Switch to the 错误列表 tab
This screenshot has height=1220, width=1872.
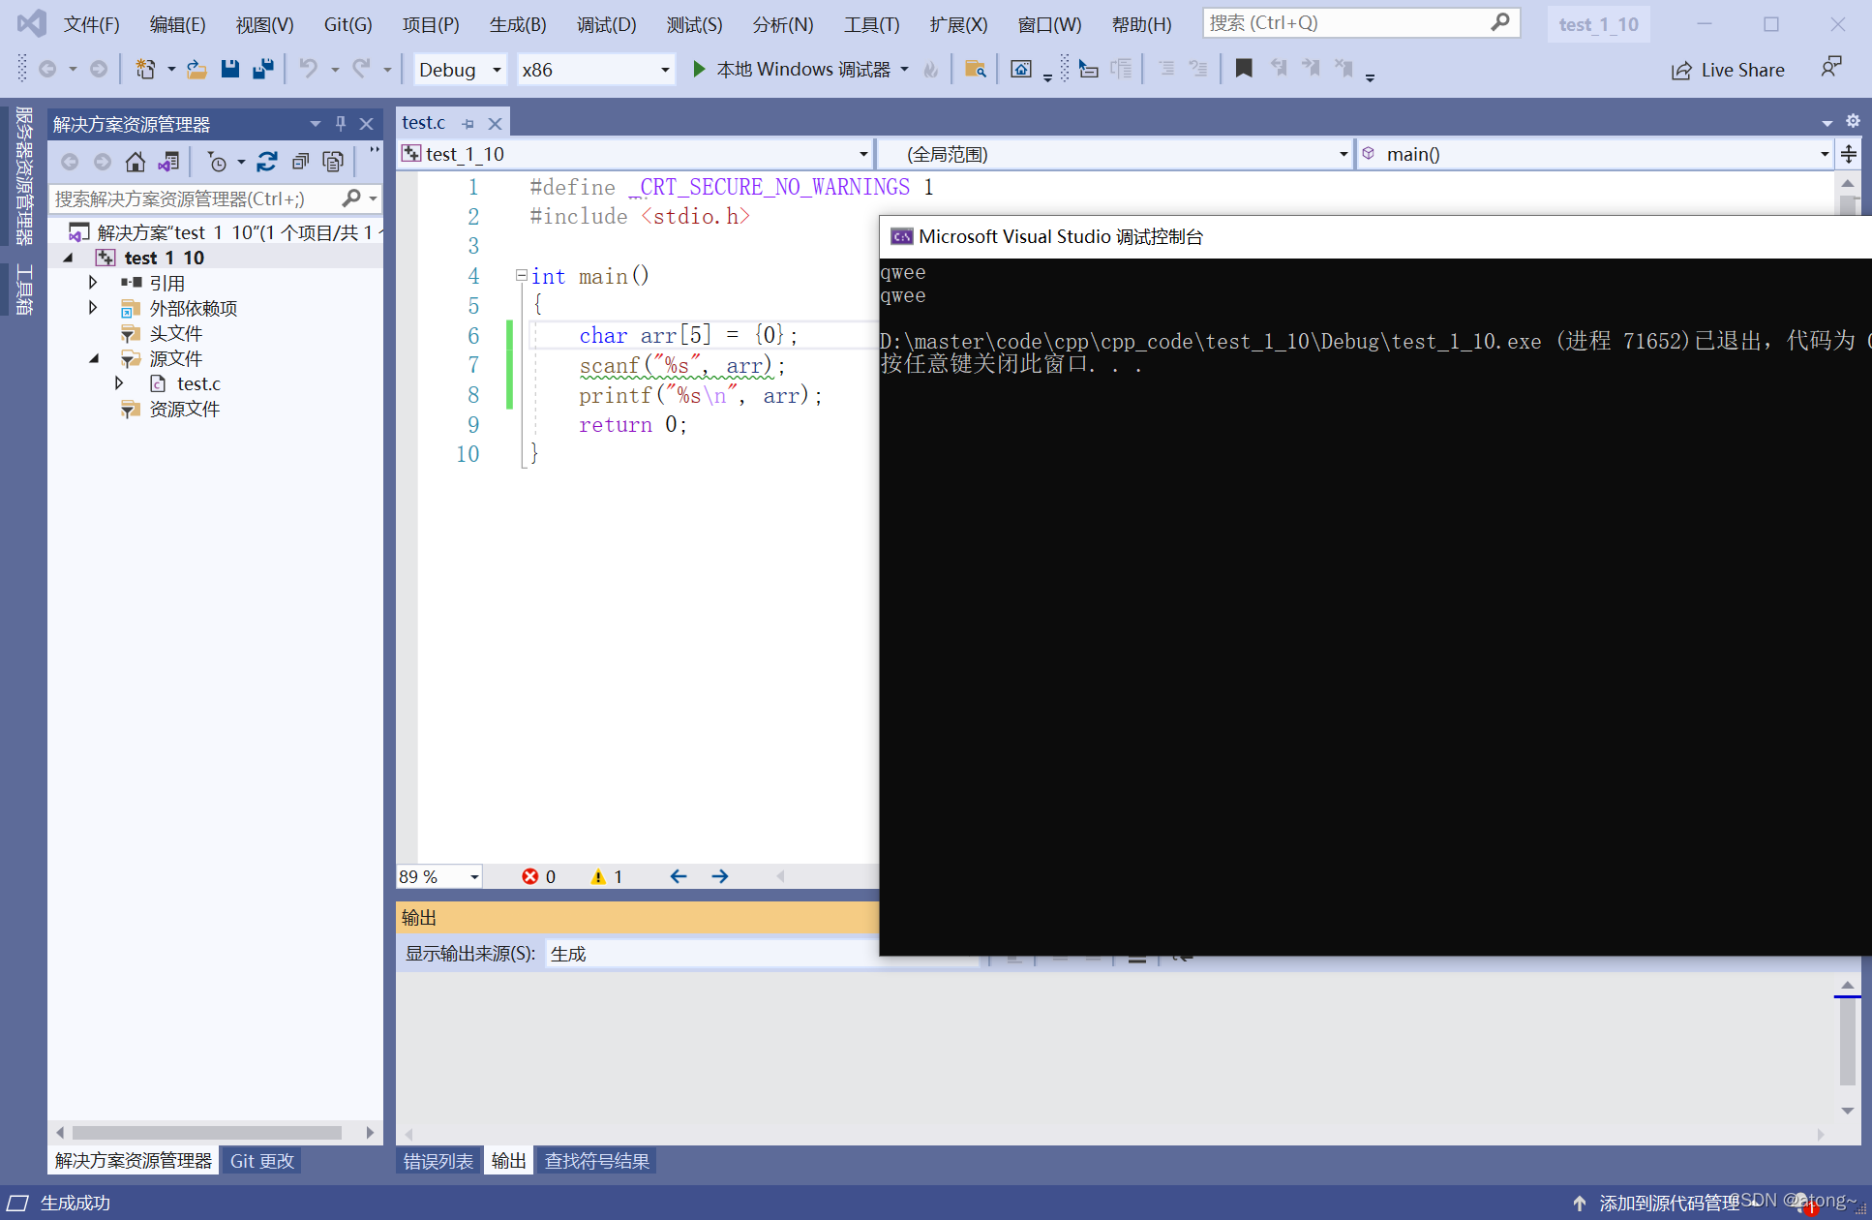(438, 1161)
